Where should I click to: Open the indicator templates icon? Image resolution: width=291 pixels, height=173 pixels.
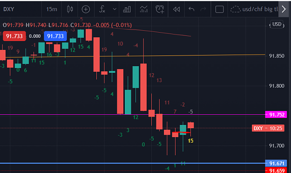pyautogui.click(x=143, y=9)
